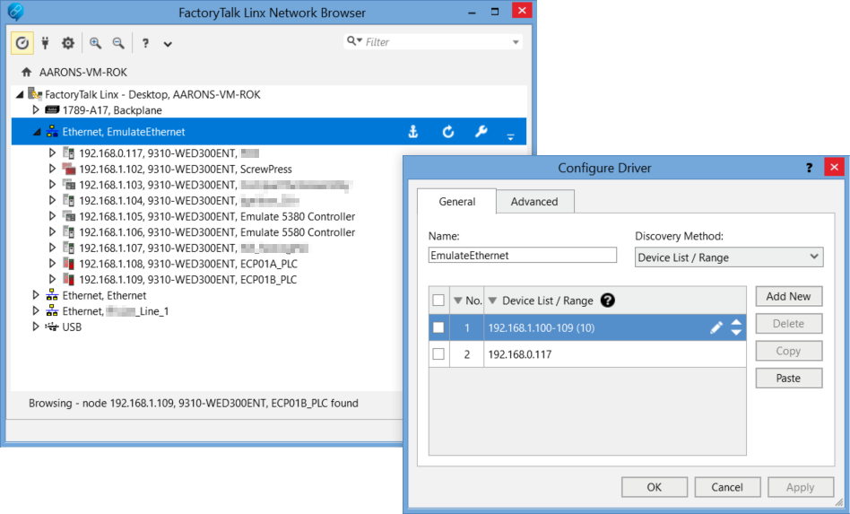Click the reorder arrows on range row 1
850x514 pixels.
735,327
